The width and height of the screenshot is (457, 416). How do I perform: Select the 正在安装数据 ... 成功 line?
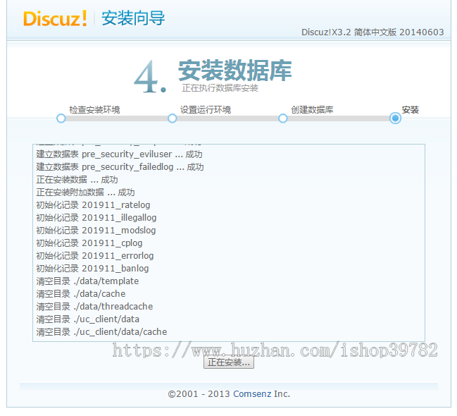point(77,180)
